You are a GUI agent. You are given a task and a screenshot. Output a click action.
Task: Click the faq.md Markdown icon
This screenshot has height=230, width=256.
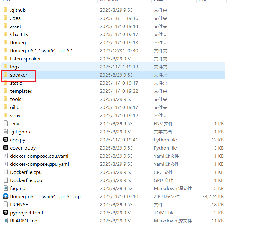pyautogui.click(x=6, y=188)
